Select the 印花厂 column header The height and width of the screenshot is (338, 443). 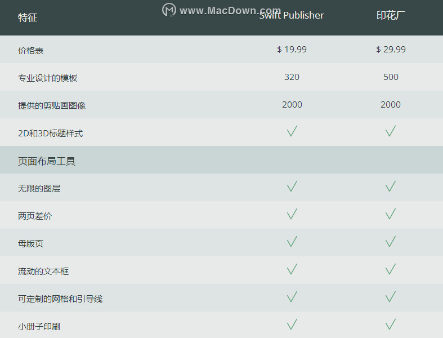[x=391, y=15]
